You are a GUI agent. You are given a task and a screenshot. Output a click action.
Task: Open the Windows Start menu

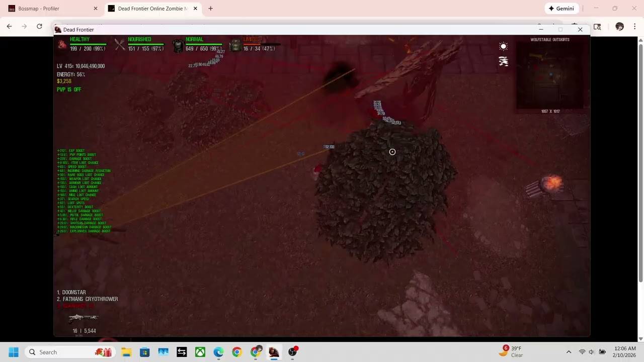[x=14, y=352]
